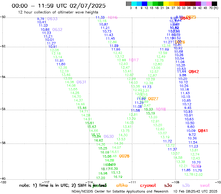Click the wave height value '9.88'
221x194 pixels.
point(183,75)
